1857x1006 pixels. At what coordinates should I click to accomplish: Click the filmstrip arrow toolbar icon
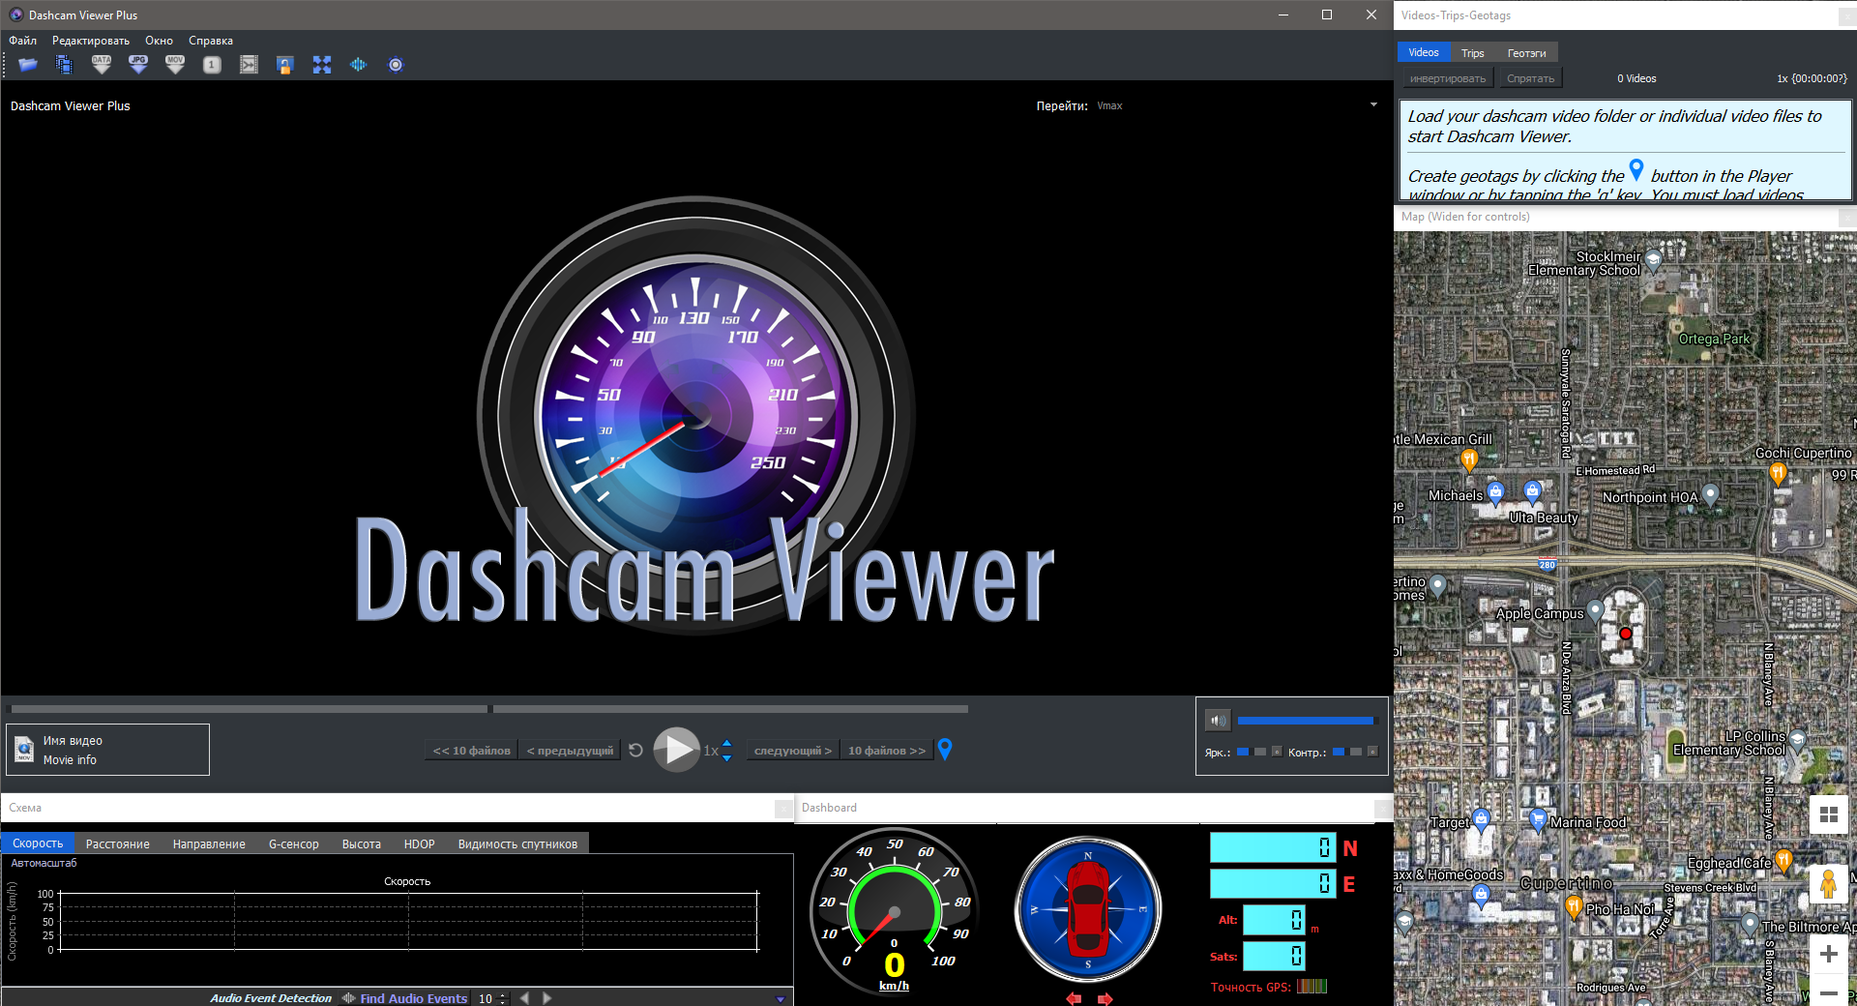click(249, 65)
